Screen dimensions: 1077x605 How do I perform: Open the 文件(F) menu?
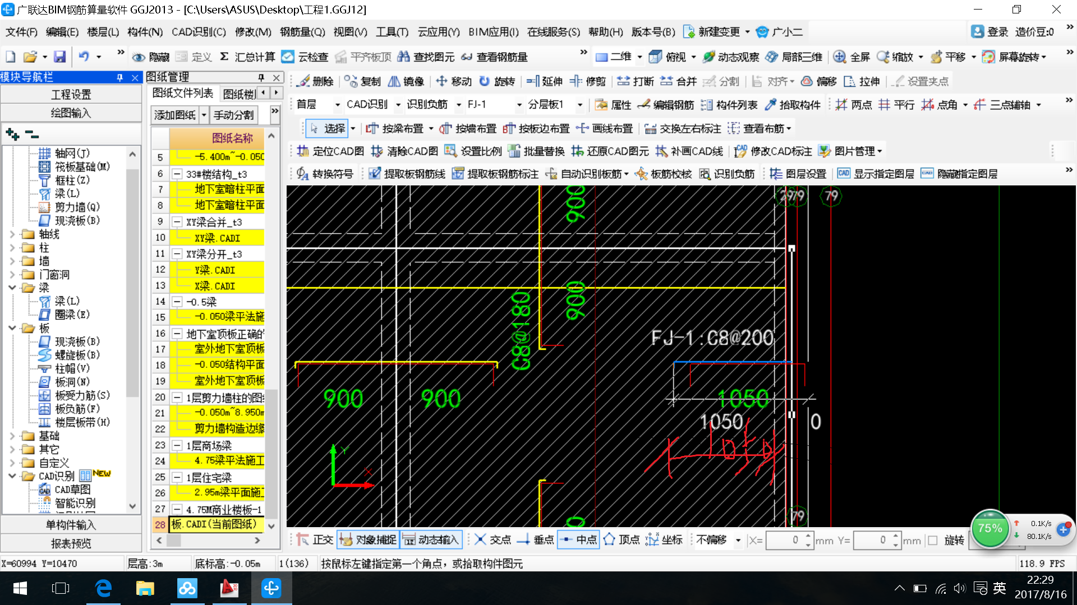click(22, 32)
